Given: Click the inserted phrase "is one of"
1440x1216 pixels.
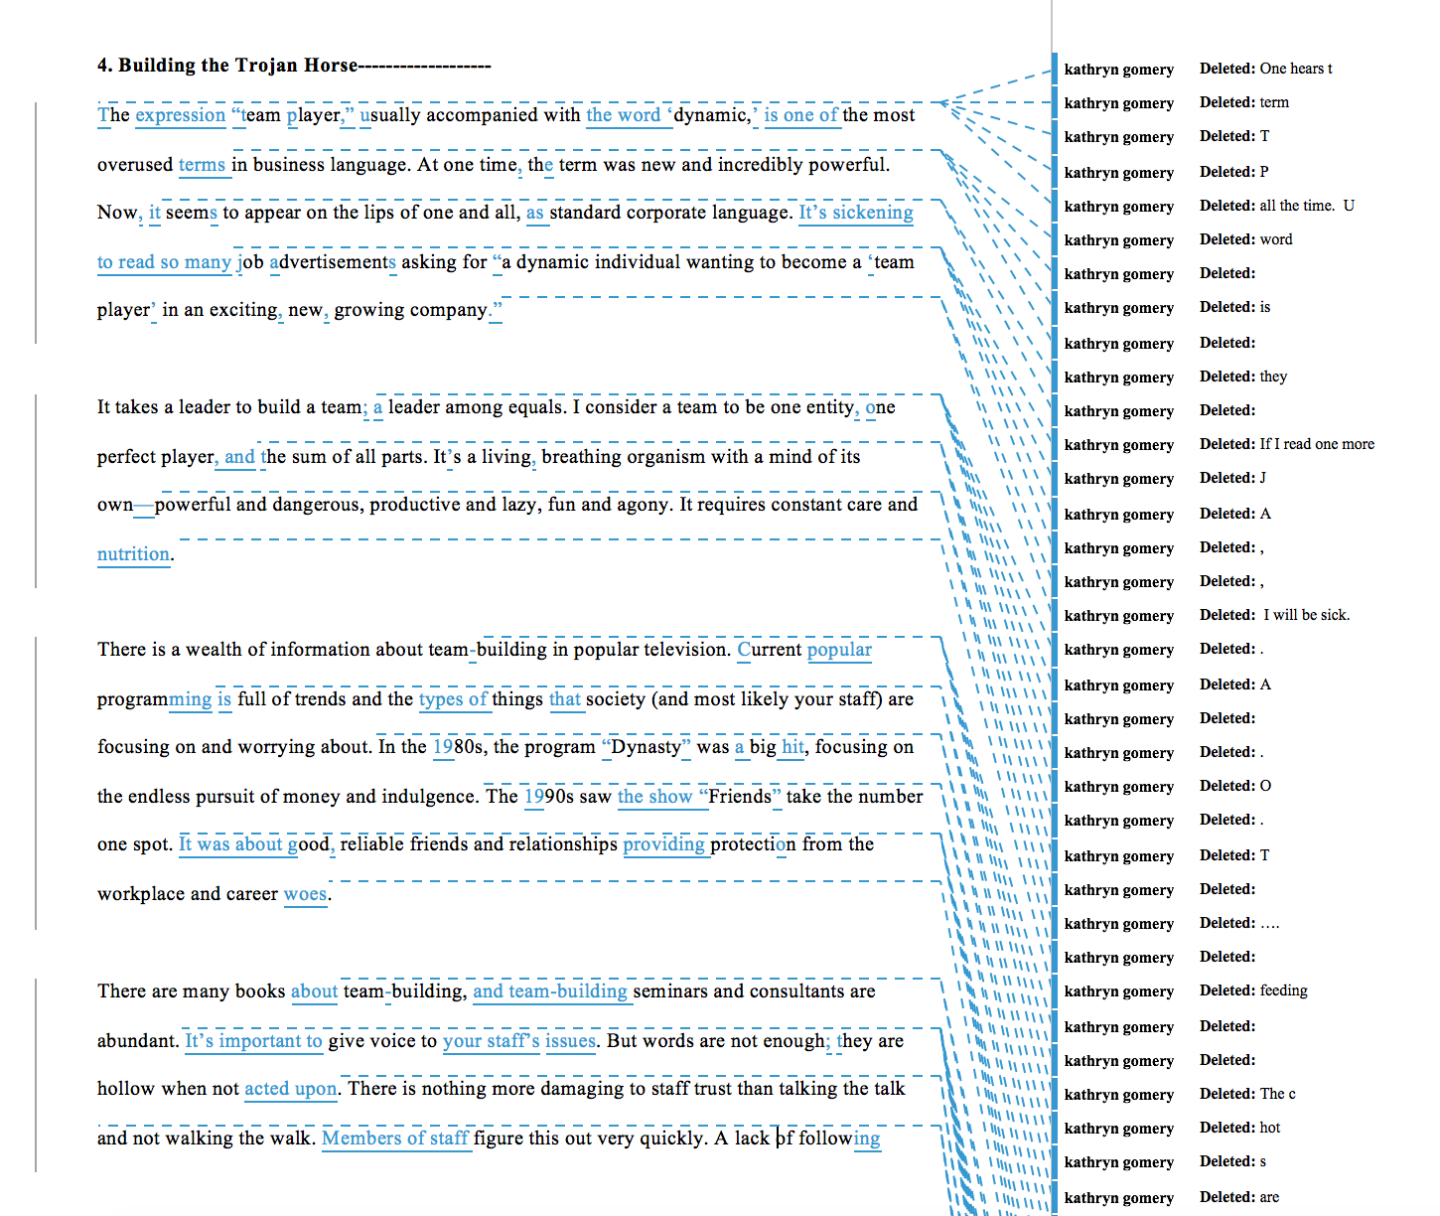Looking at the screenshot, I should (x=800, y=115).
